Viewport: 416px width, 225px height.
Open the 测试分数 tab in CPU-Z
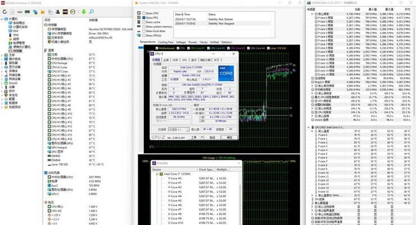click(x=205, y=60)
